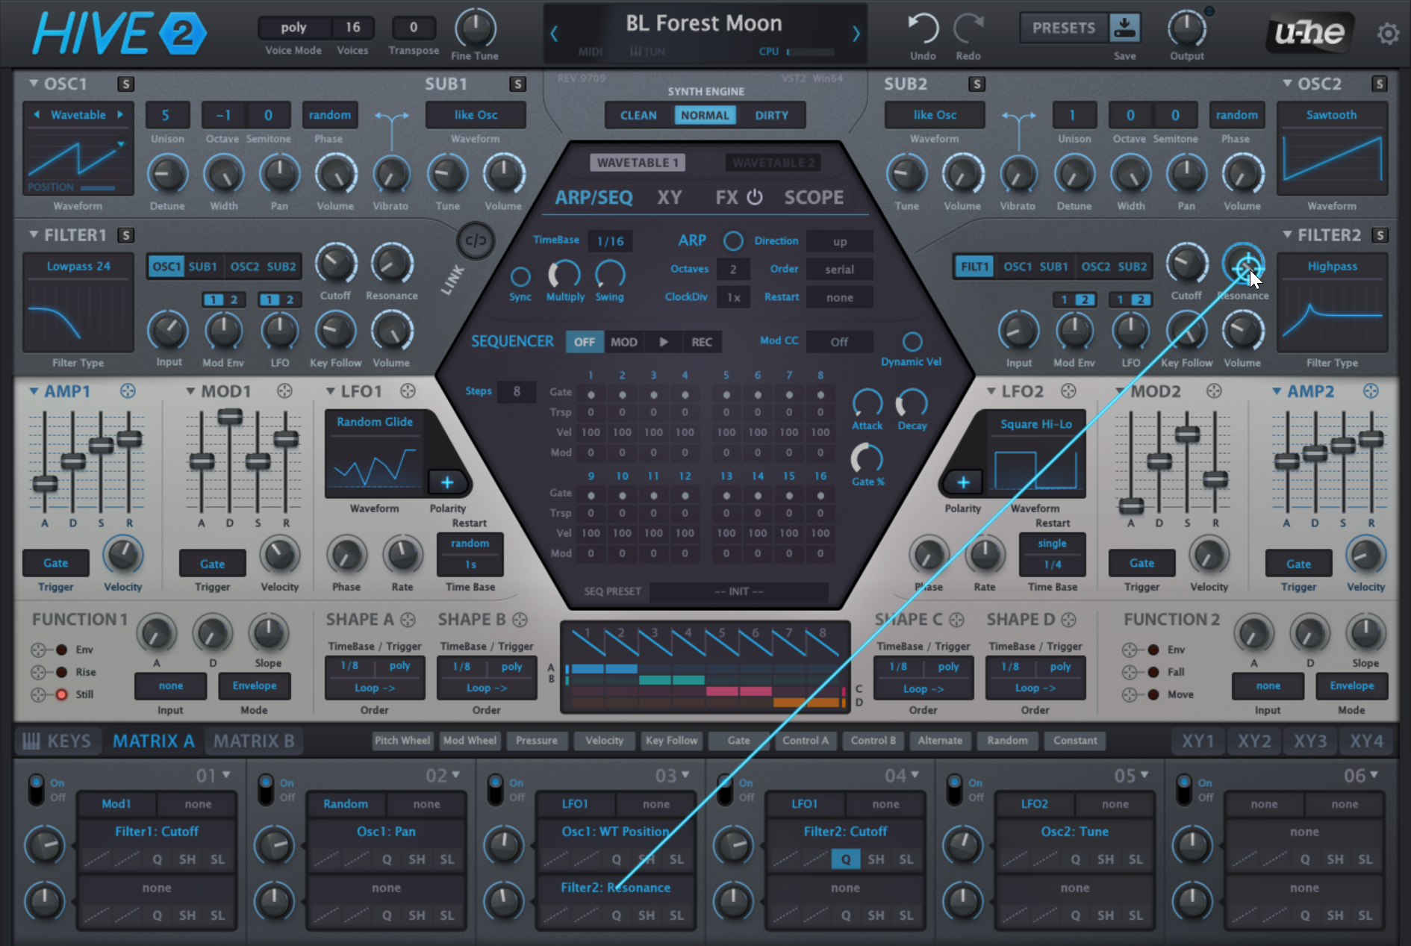Click the LFO2 modulation drag target icon
This screenshot has width=1411, height=946.
click(1068, 390)
